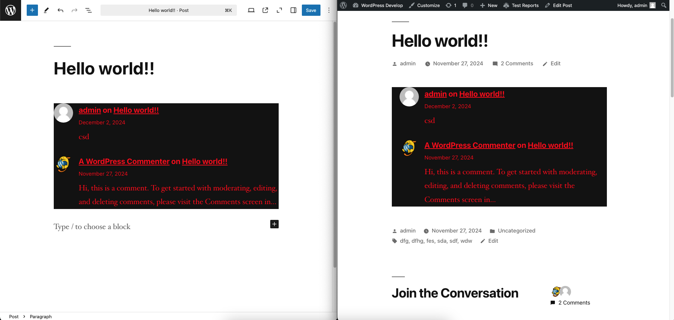The image size is (674, 320).
Task: Open Test Reports in admin bar
Action: click(x=521, y=5)
